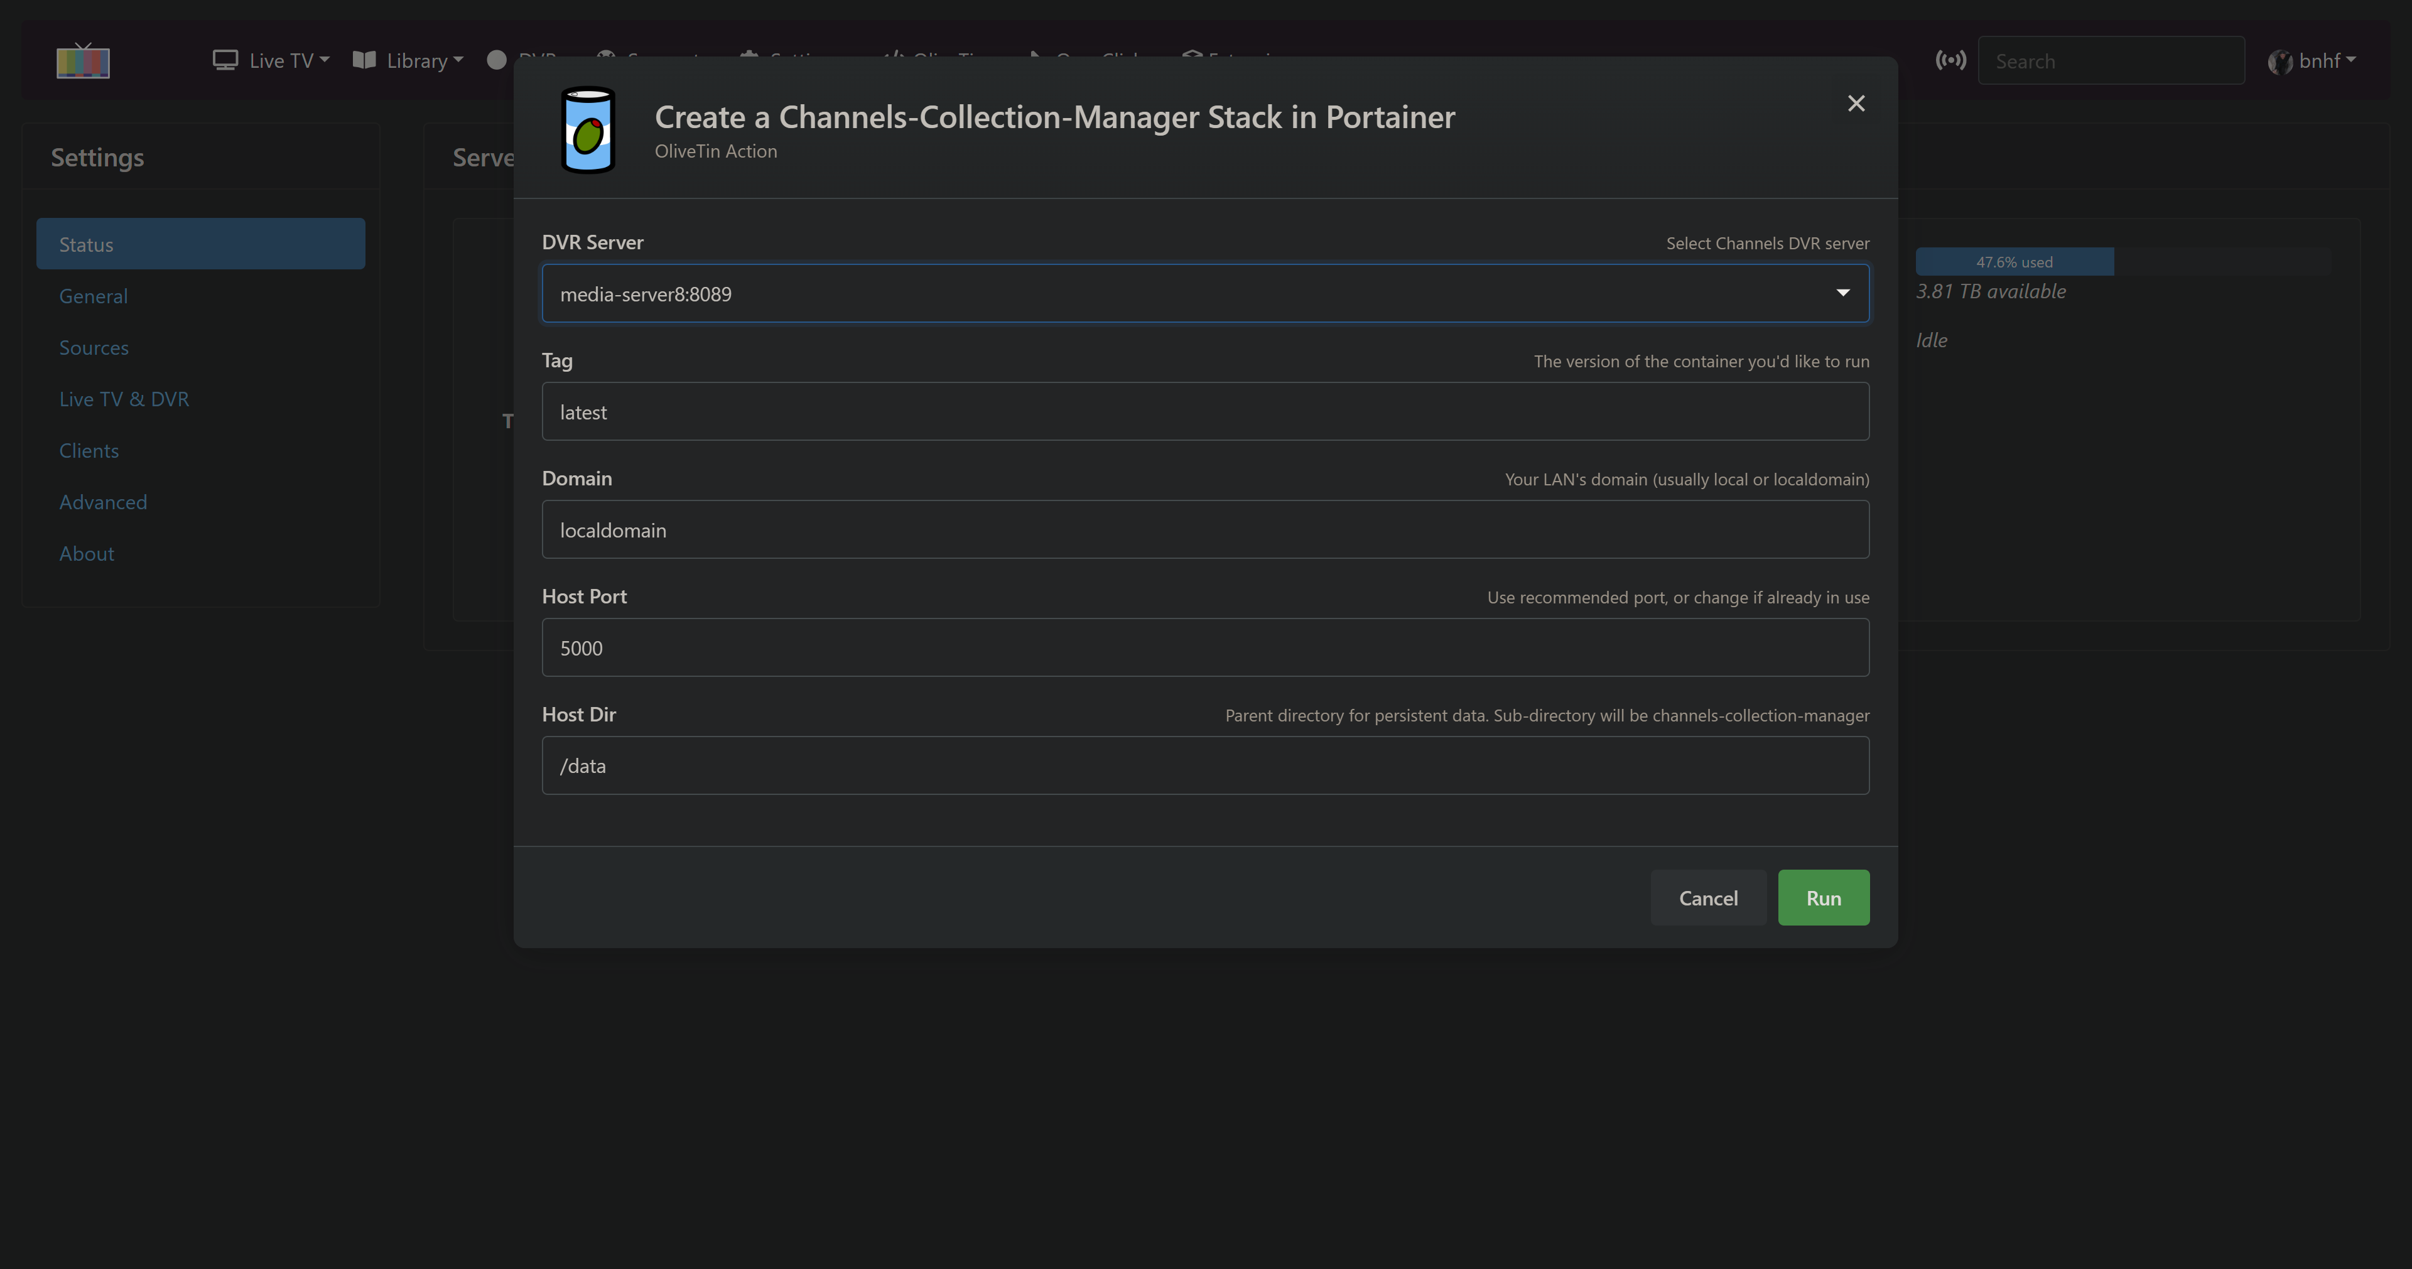Click the OliveTin olive can icon
2412x1269 pixels.
(587, 130)
